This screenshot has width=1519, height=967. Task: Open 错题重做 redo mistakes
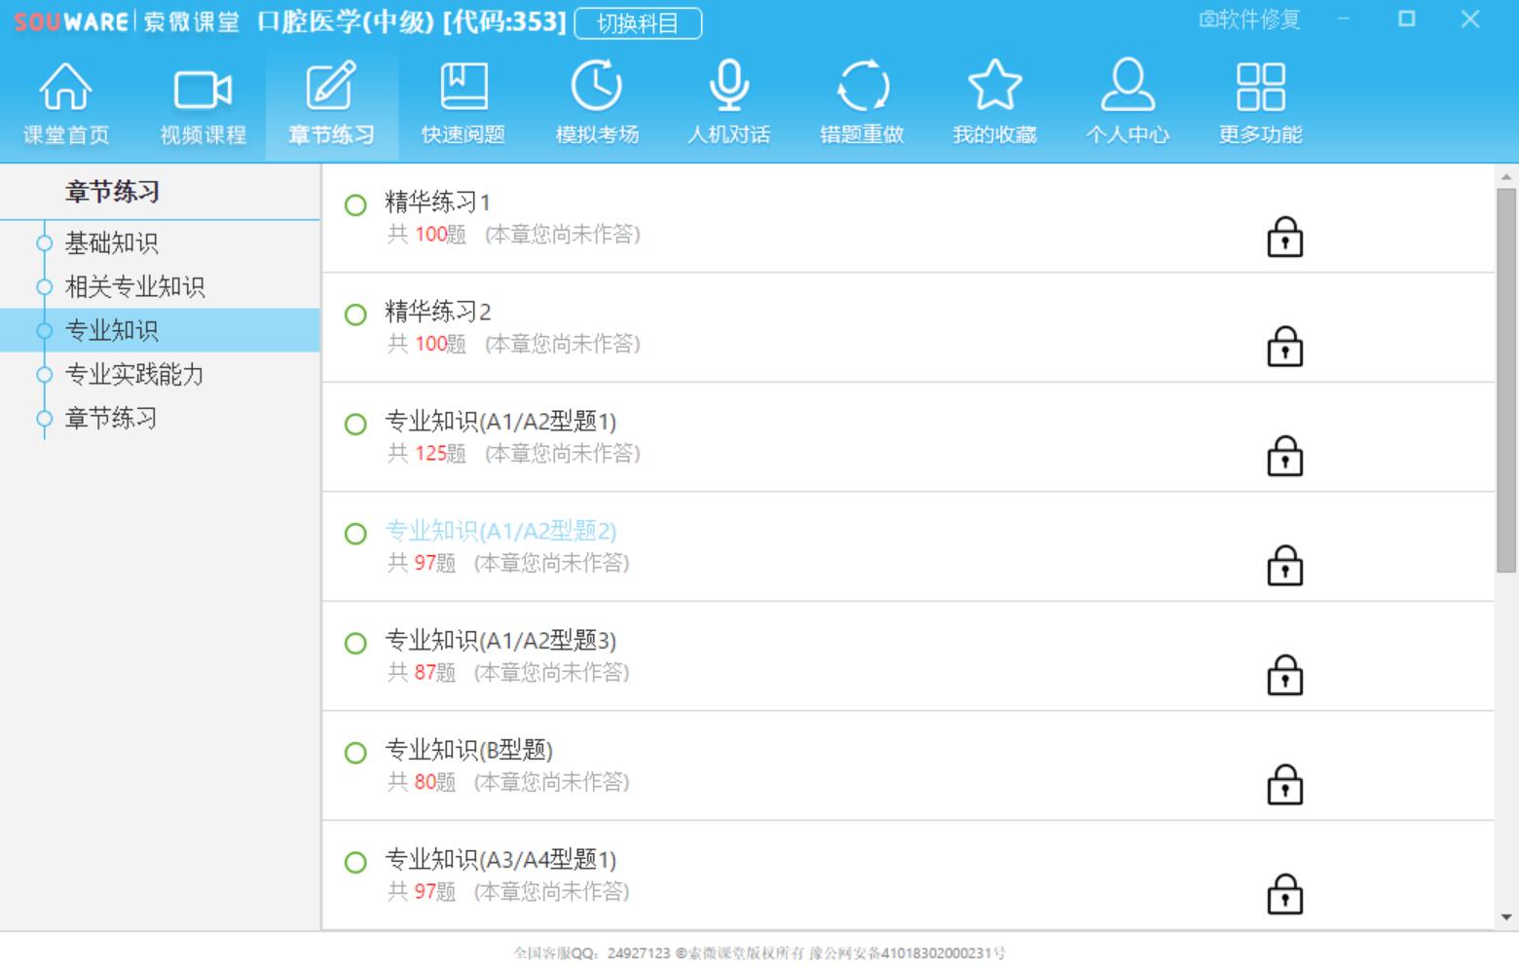point(862,102)
